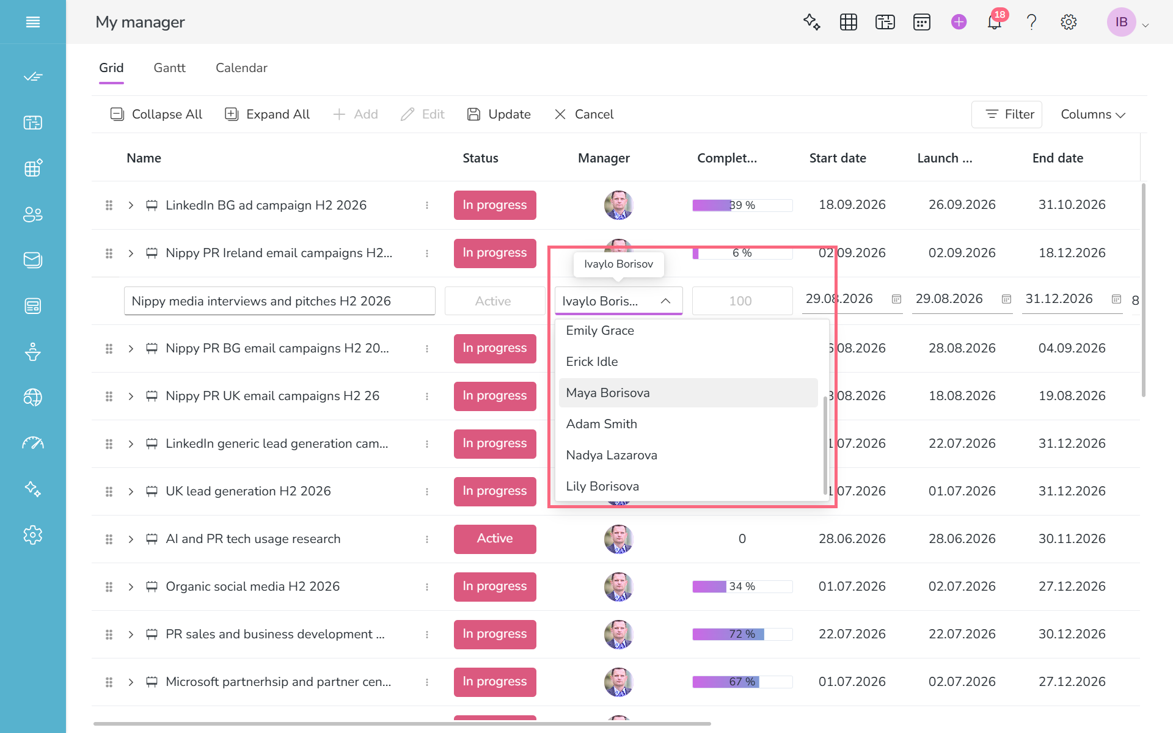This screenshot has width=1173, height=733.
Task: Click Expand All button
Action: (267, 114)
